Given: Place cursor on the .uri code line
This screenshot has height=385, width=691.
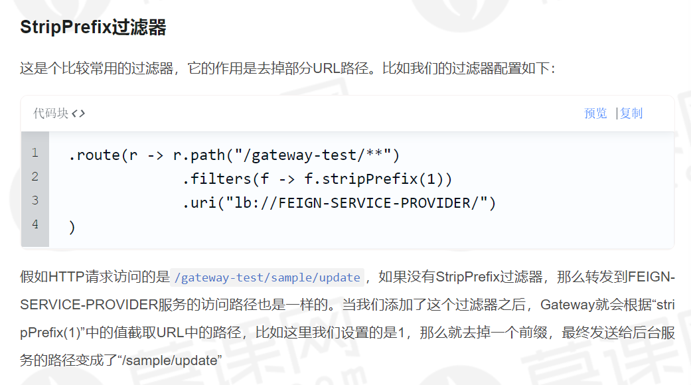Looking at the screenshot, I should click(339, 203).
